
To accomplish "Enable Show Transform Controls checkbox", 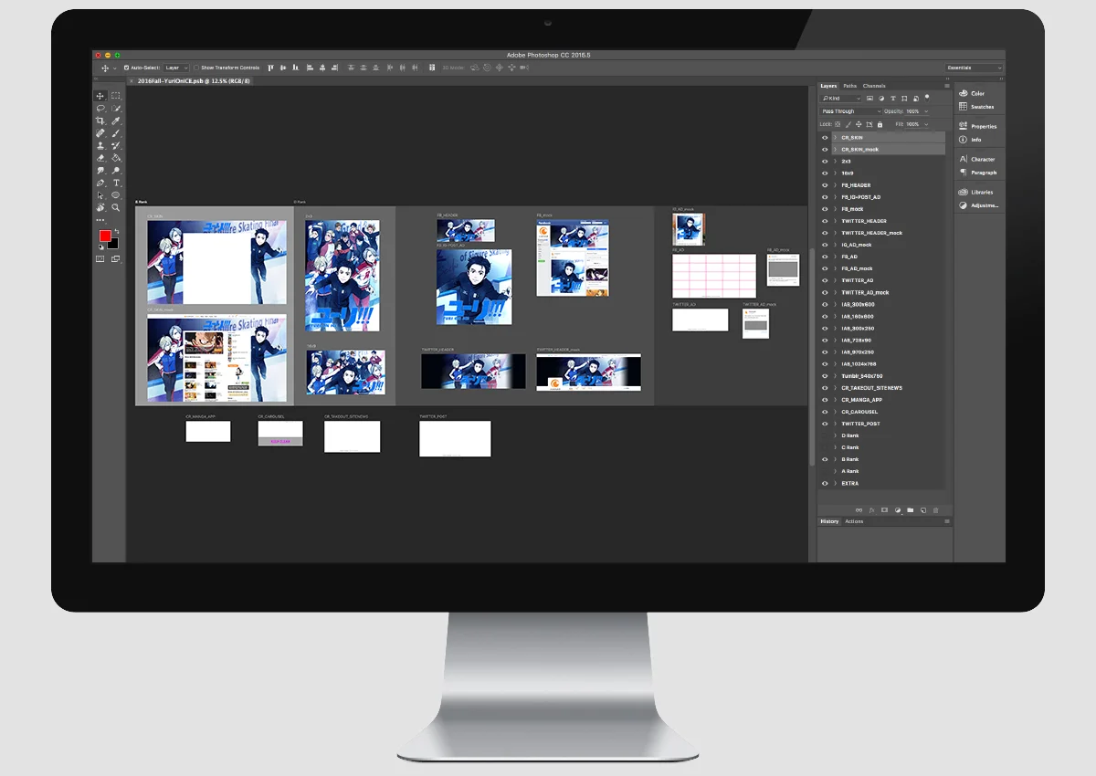I will [x=196, y=68].
